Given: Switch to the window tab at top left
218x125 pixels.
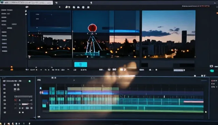Looking at the screenshot, I should pos(27,3).
